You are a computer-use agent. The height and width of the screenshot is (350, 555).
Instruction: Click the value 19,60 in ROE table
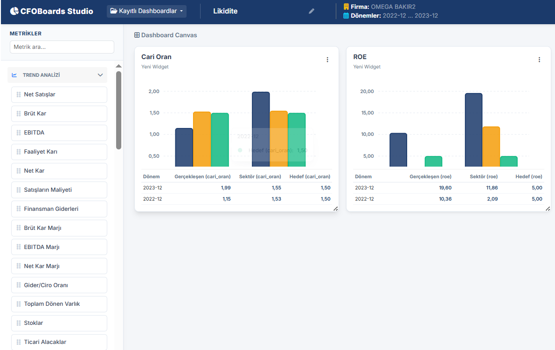[x=445, y=188]
